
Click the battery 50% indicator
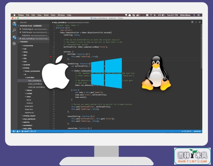point(161,15)
